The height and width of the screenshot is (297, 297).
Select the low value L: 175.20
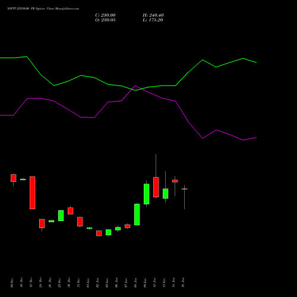point(153,20)
